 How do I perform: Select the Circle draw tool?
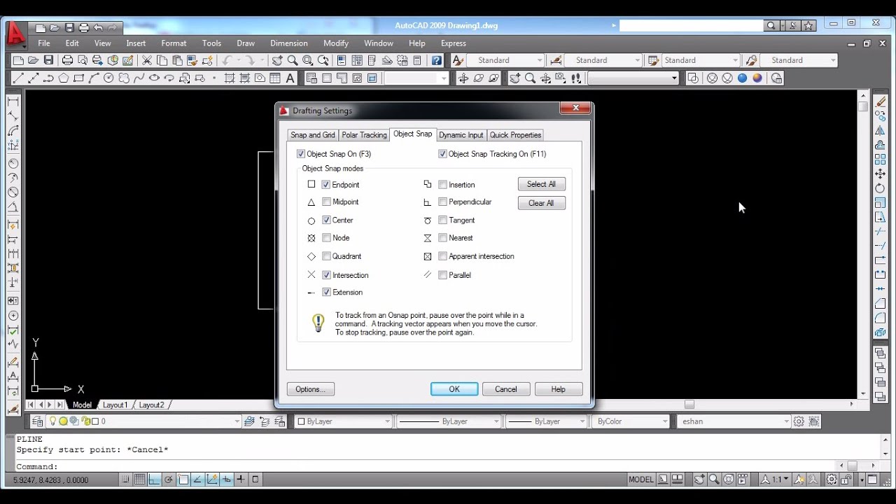[108, 78]
